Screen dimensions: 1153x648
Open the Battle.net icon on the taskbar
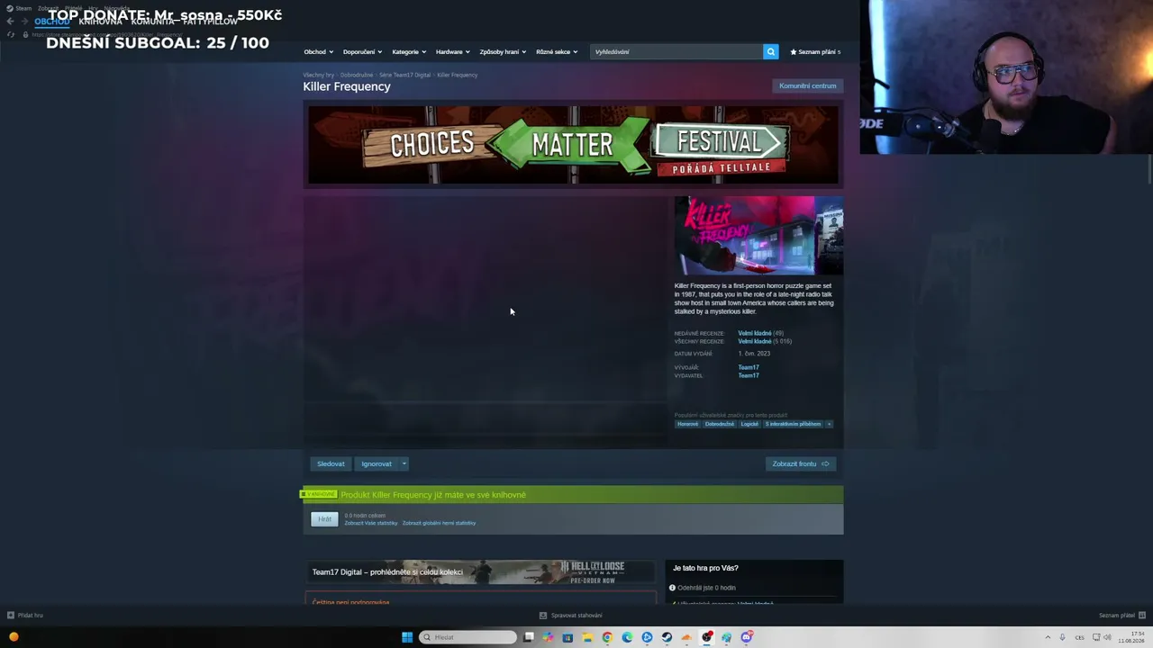tap(647, 637)
